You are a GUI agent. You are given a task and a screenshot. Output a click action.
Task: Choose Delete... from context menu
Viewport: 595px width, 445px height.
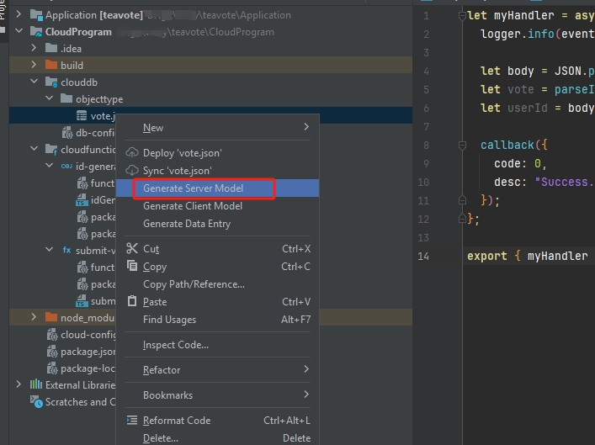[217, 438]
